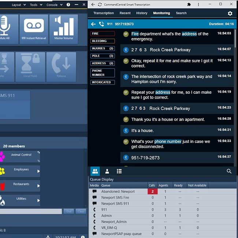Open IRR Instant Retrieval tile
The height and width of the screenshot is (238, 238).
(x=34, y=29)
